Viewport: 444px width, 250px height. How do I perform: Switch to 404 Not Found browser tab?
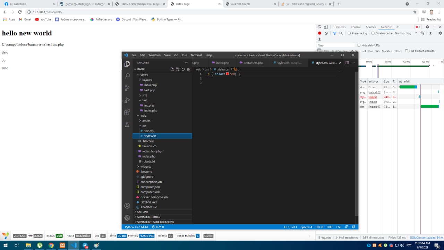250,4
